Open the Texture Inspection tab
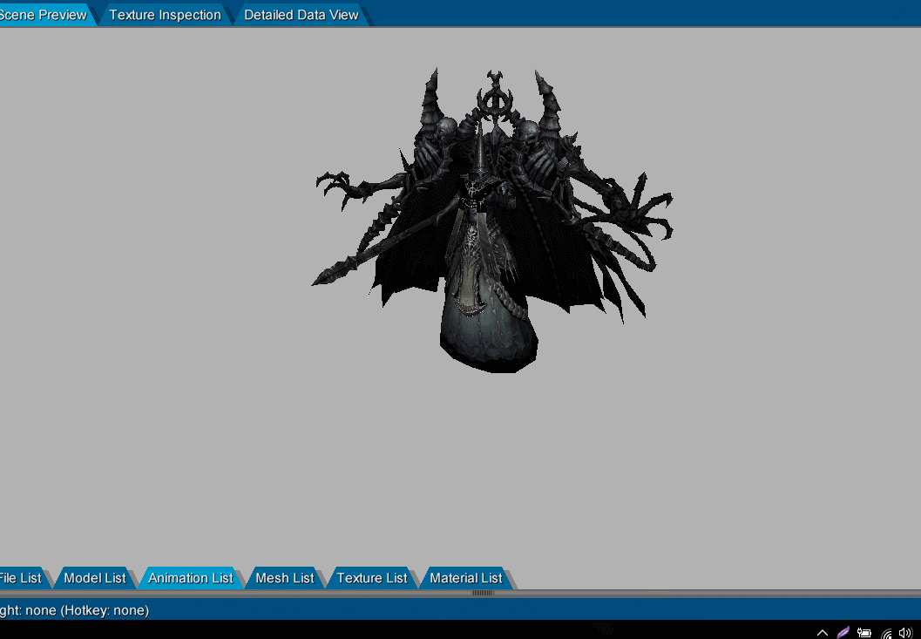Viewport: 921px width, 639px height. pyautogui.click(x=165, y=15)
